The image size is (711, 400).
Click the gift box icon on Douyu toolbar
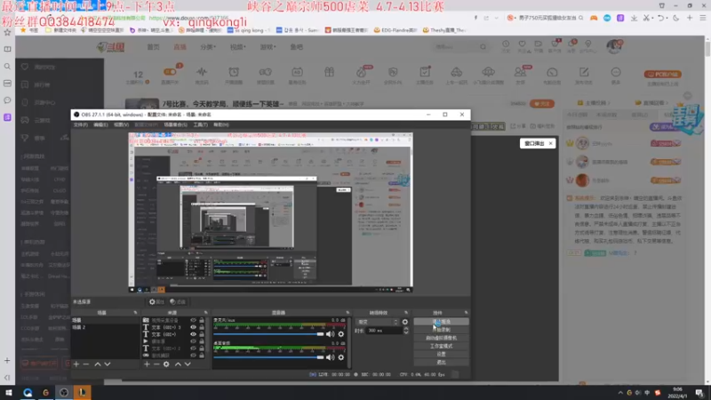[329, 72]
